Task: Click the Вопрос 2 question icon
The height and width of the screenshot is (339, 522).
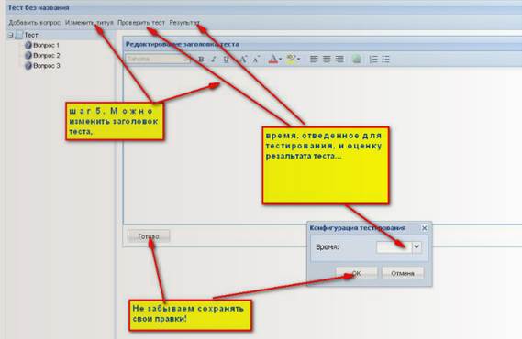Action: tap(28, 56)
